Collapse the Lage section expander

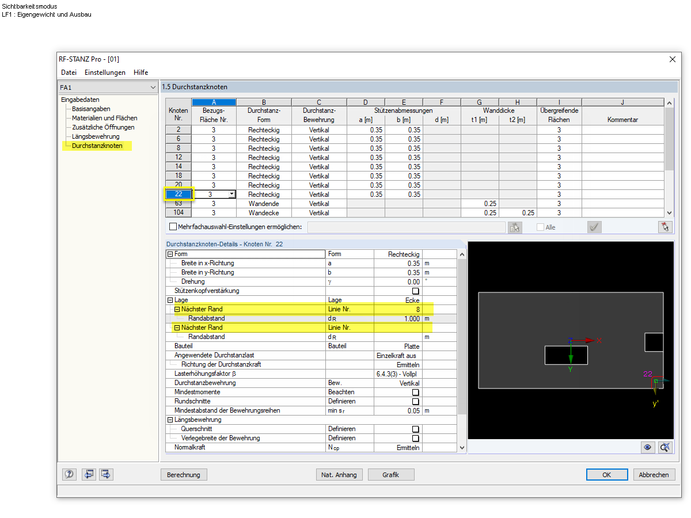coord(170,300)
